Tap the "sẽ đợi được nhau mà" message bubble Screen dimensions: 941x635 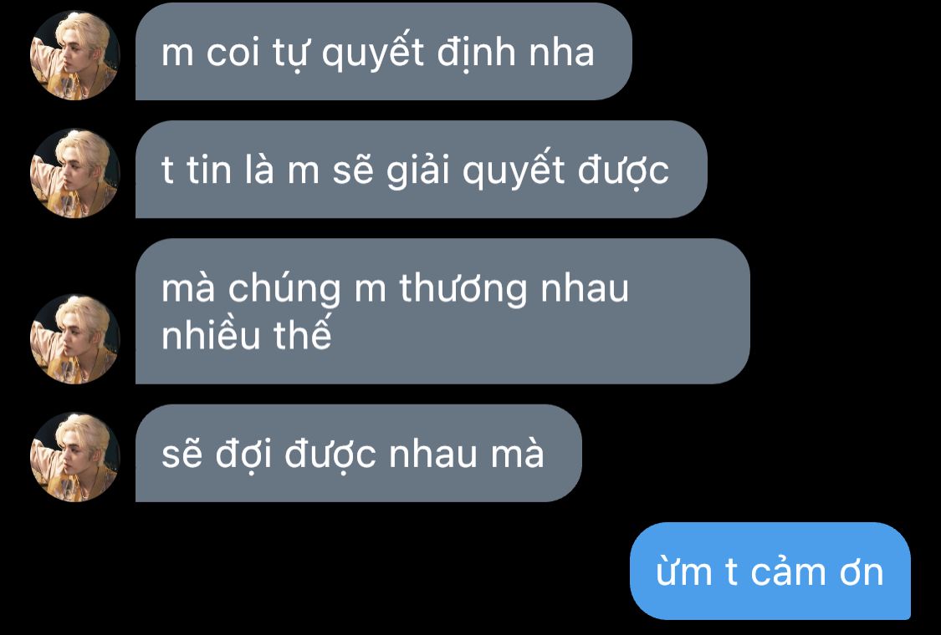358,454
